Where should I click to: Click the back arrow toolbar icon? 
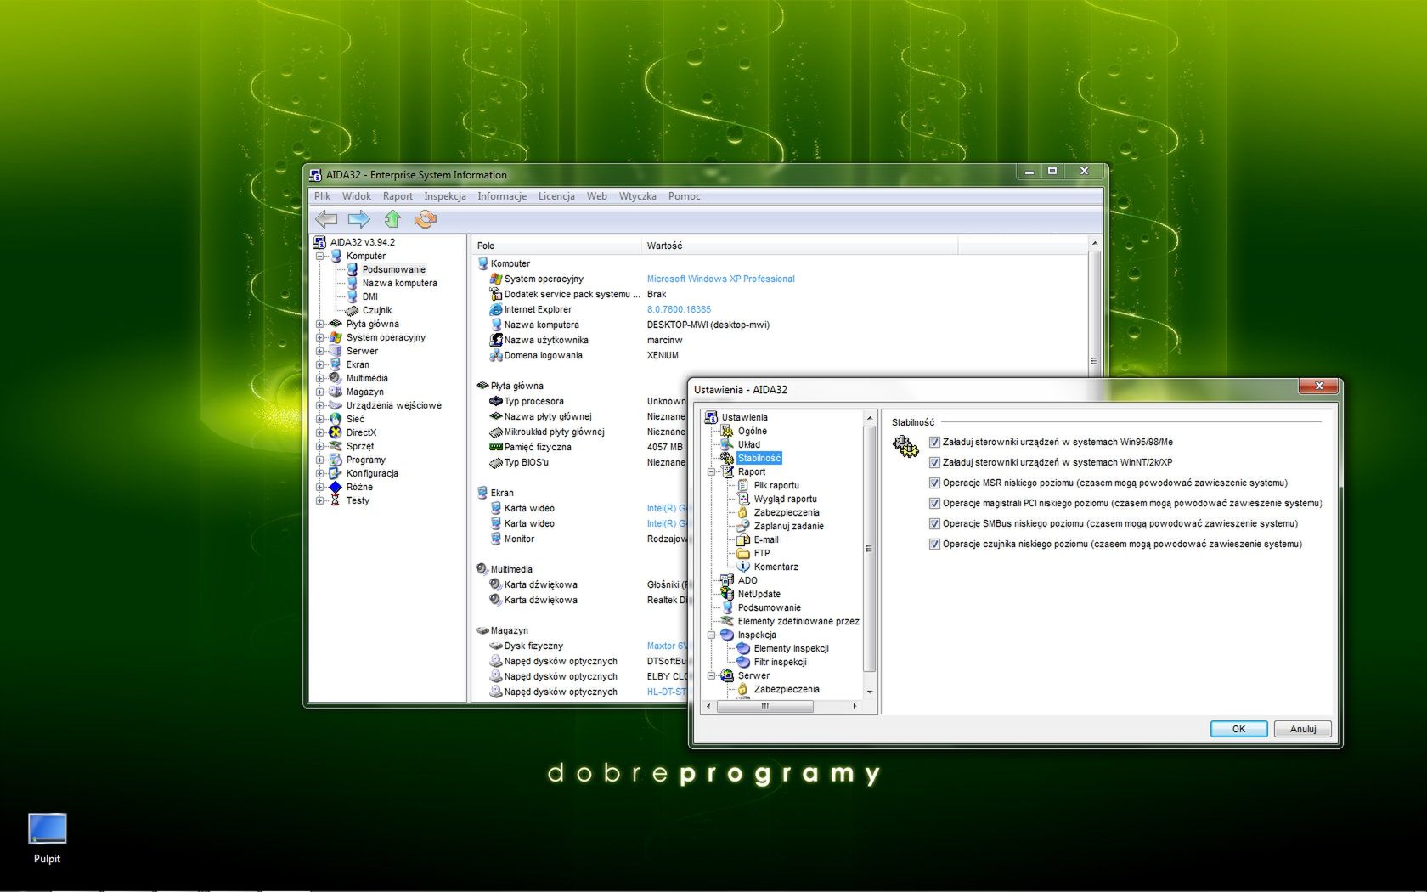[x=327, y=219]
